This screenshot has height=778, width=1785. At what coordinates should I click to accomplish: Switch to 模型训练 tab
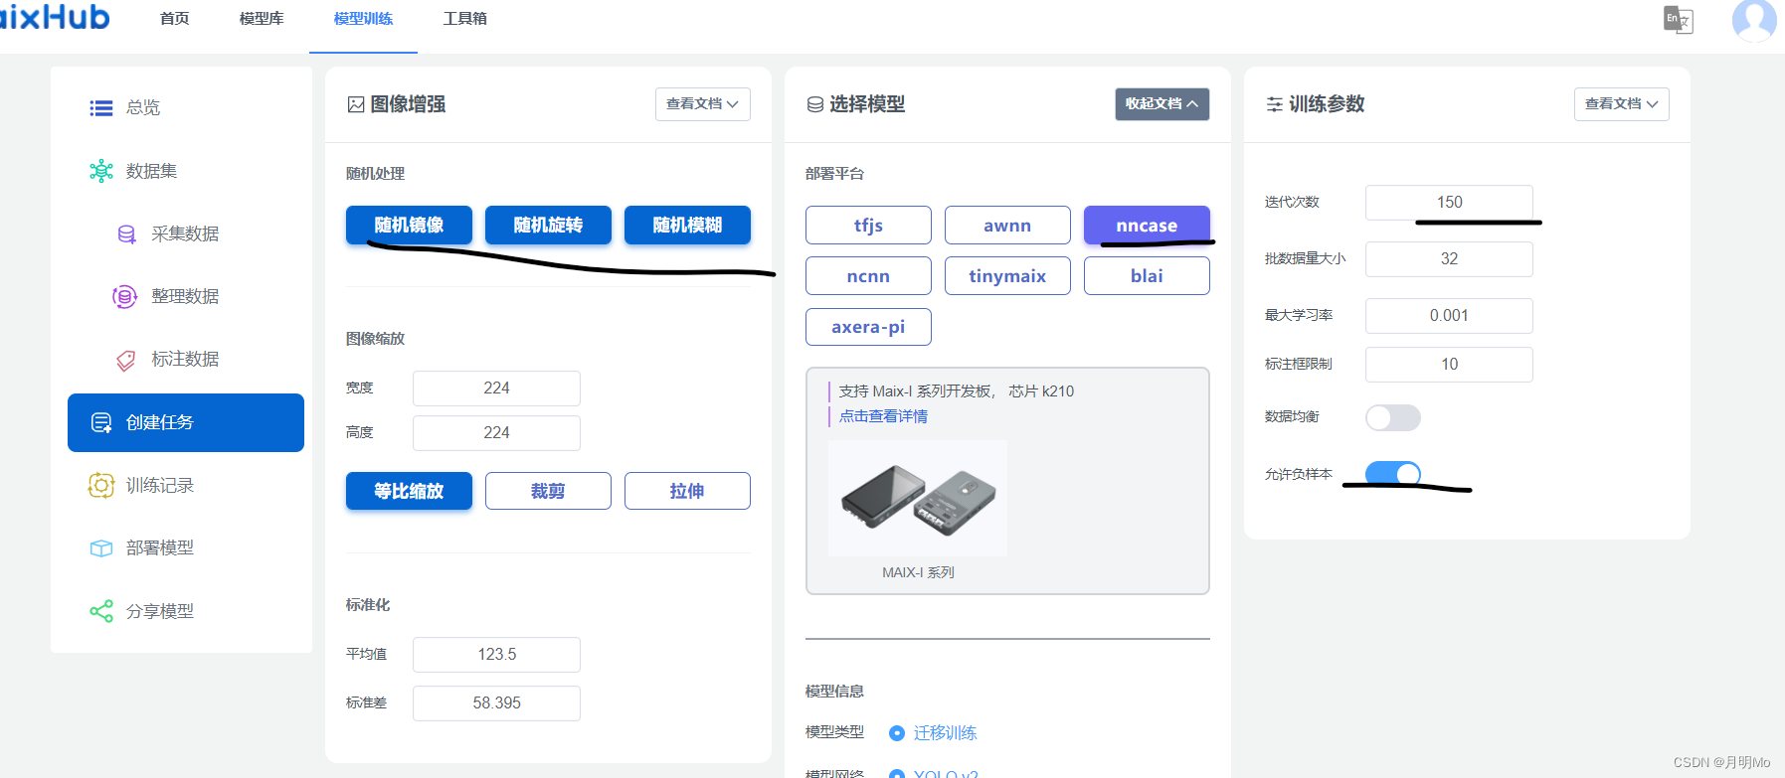click(x=363, y=19)
